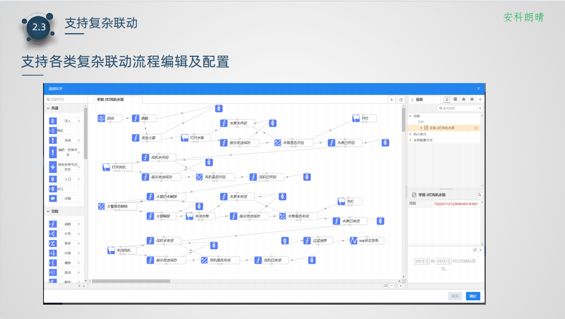Click the 过滤节点 palette filter field
This screenshot has width=565, height=319.
[x=65, y=99]
